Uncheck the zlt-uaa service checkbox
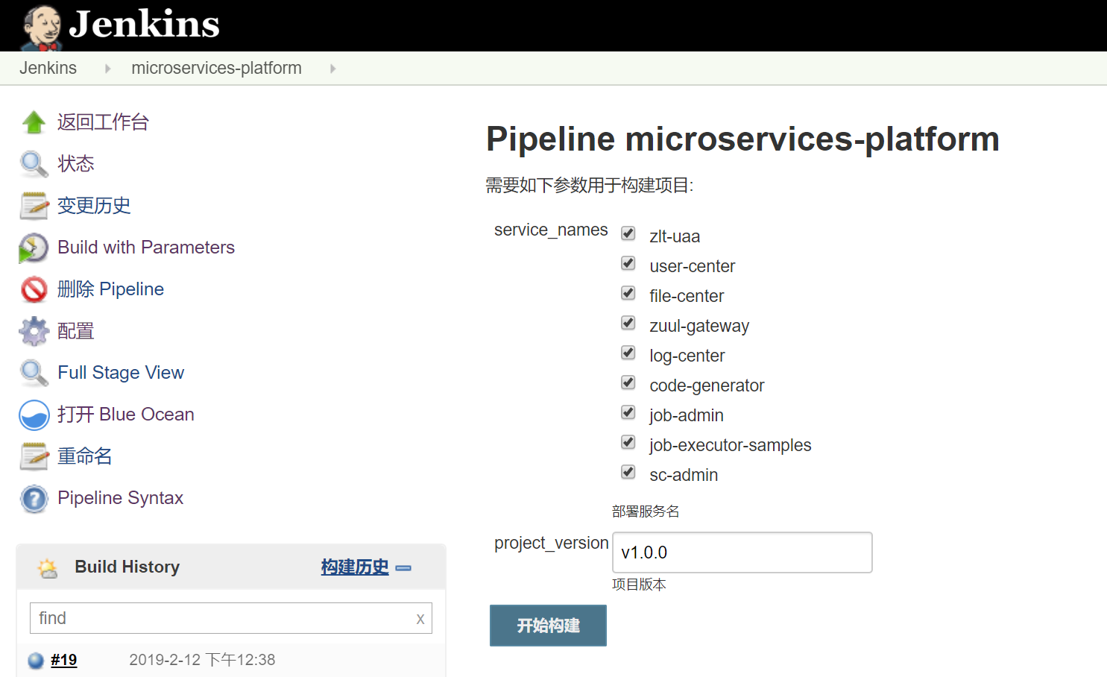The image size is (1107, 677). (x=628, y=233)
